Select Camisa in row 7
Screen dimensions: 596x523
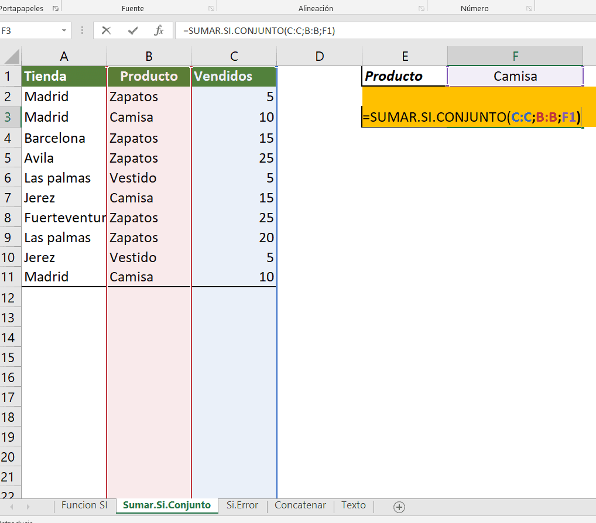(x=149, y=198)
